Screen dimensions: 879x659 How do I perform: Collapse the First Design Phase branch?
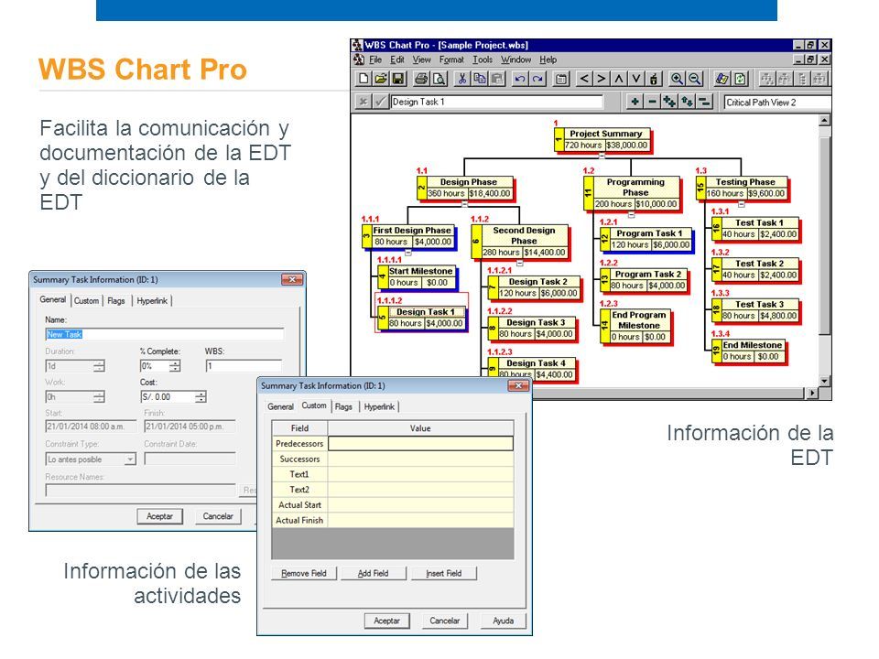408,253
